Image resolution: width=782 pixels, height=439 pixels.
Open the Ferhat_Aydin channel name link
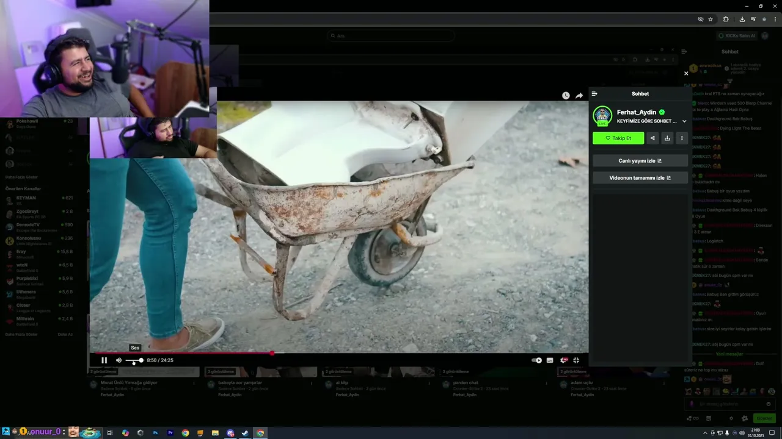coord(637,112)
